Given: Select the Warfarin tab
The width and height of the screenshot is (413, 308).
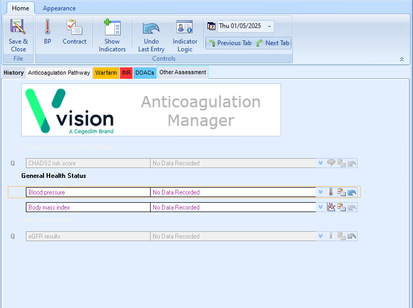Looking at the screenshot, I should click(106, 73).
